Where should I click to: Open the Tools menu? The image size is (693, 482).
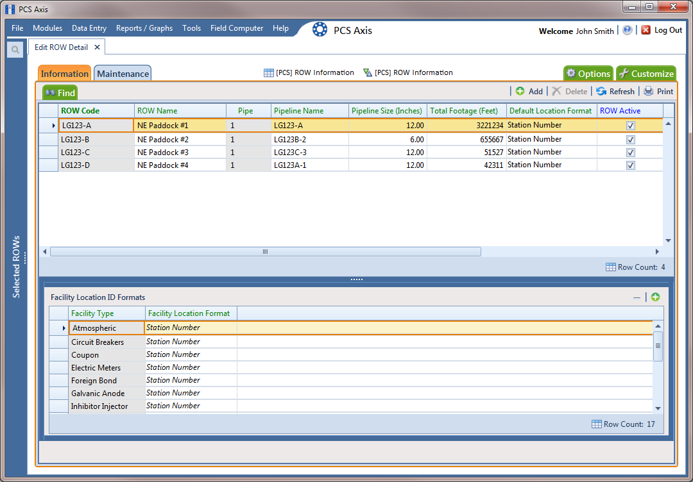point(191,28)
